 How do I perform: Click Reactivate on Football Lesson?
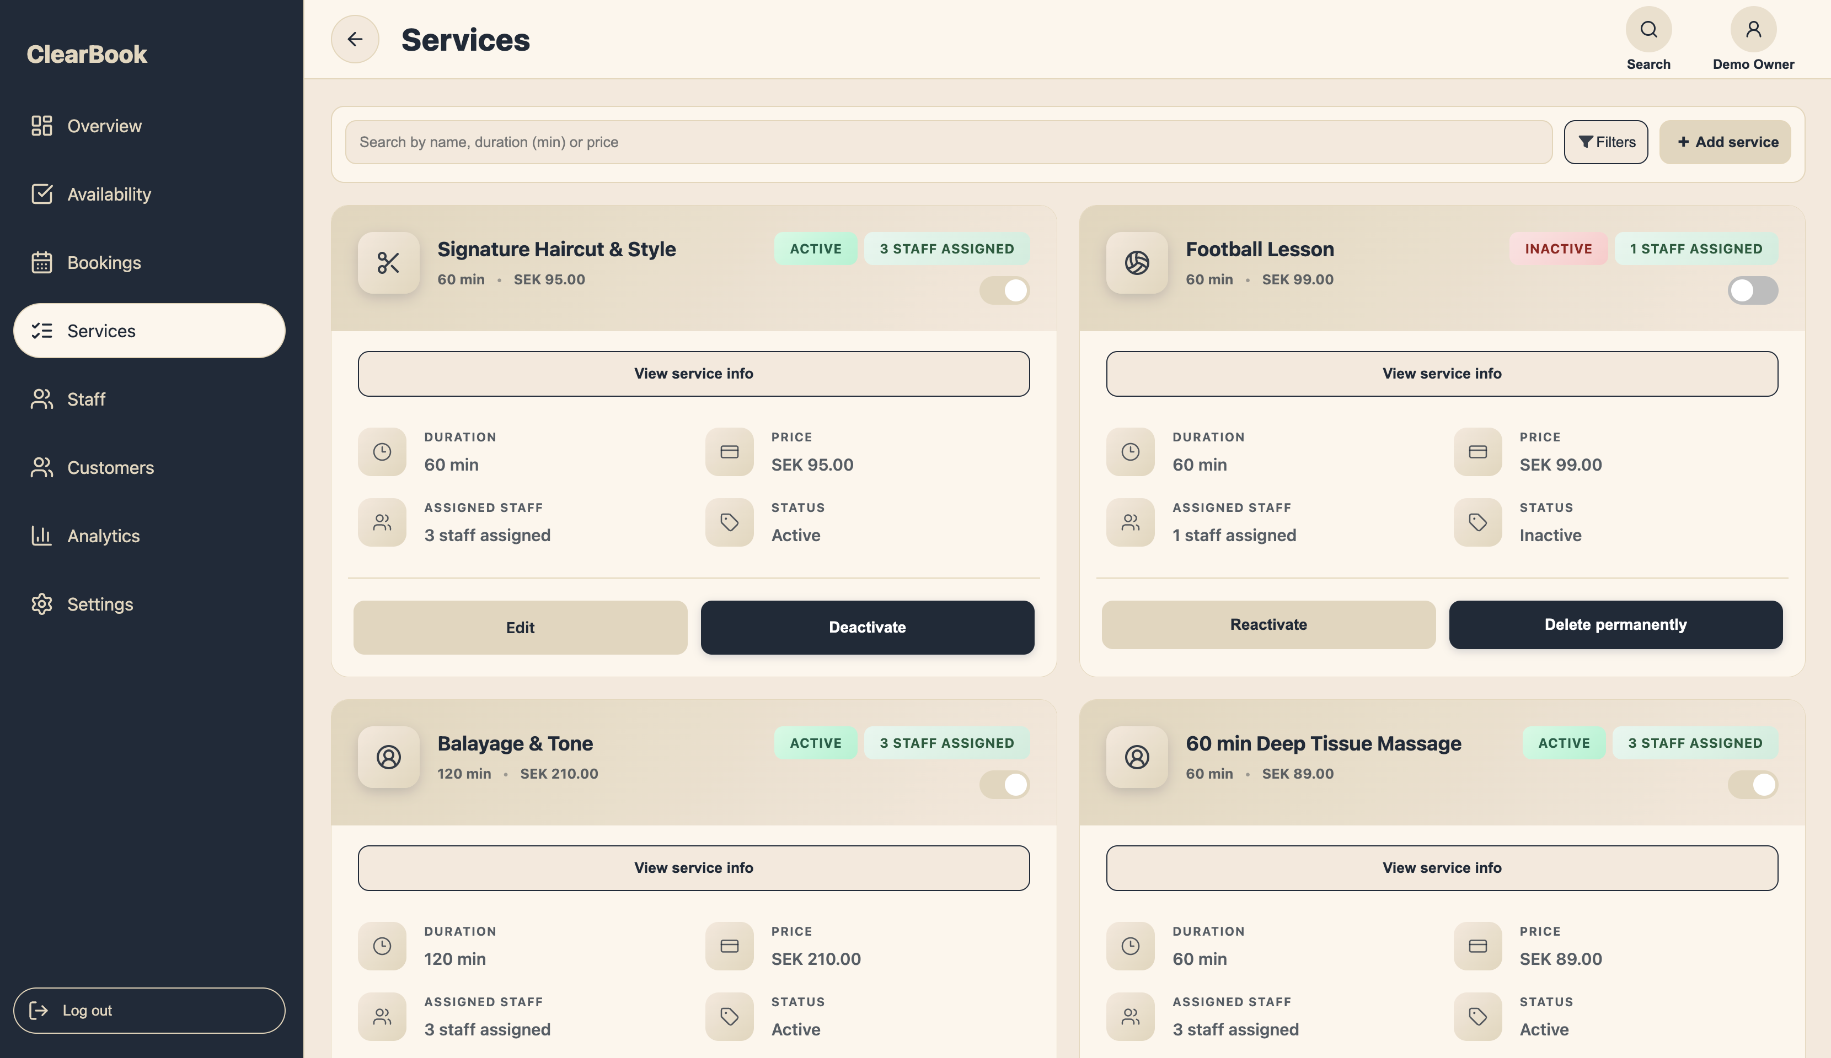click(x=1268, y=624)
